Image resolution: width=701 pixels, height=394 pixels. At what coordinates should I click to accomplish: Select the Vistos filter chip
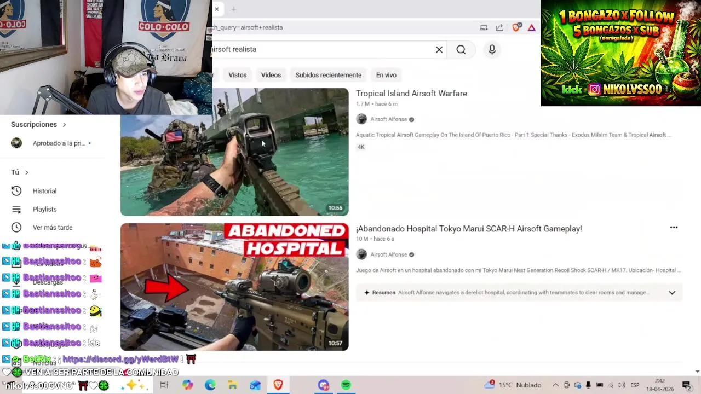(238, 75)
